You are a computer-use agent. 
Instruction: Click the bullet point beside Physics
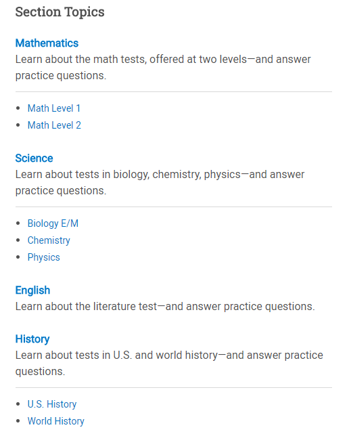[x=18, y=257]
